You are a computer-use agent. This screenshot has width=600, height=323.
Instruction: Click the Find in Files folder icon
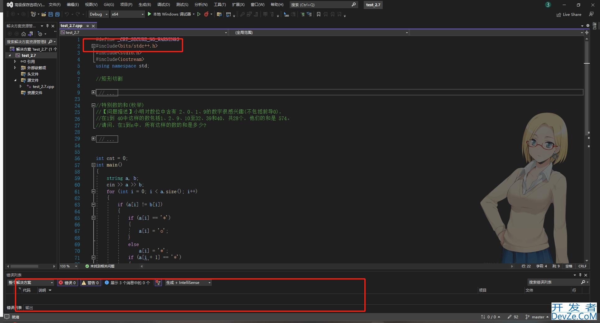tap(219, 14)
